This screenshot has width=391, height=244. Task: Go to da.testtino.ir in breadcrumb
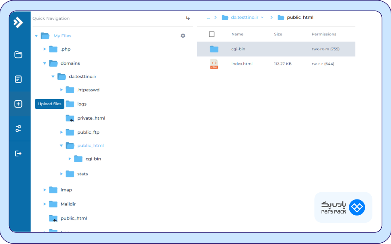coord(245,17)
